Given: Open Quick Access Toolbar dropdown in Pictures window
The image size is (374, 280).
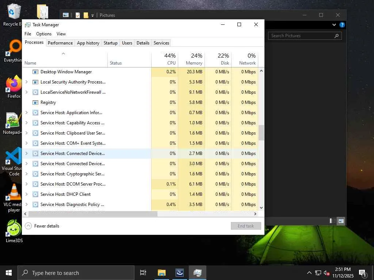Looking at the screenshot, I should [x=92, y=15].
